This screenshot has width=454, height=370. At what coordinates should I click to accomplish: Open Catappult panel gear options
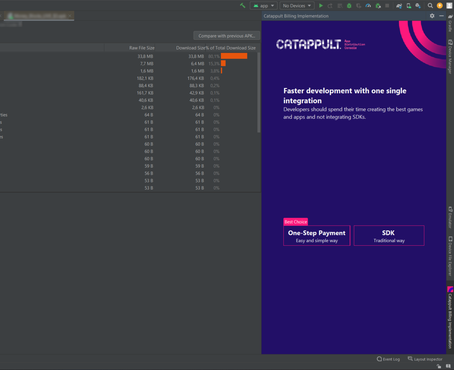[432, 16]
